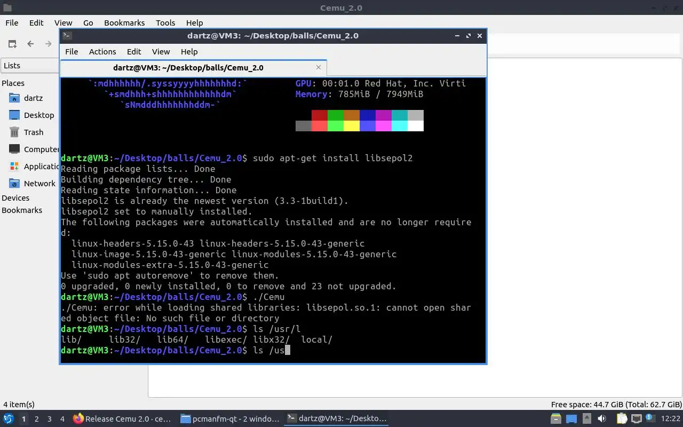Image resolution: width=683 pixels, height=427 pixels.
Task: Open the Lists dropdown in the side pane
Action: (30, 66)
